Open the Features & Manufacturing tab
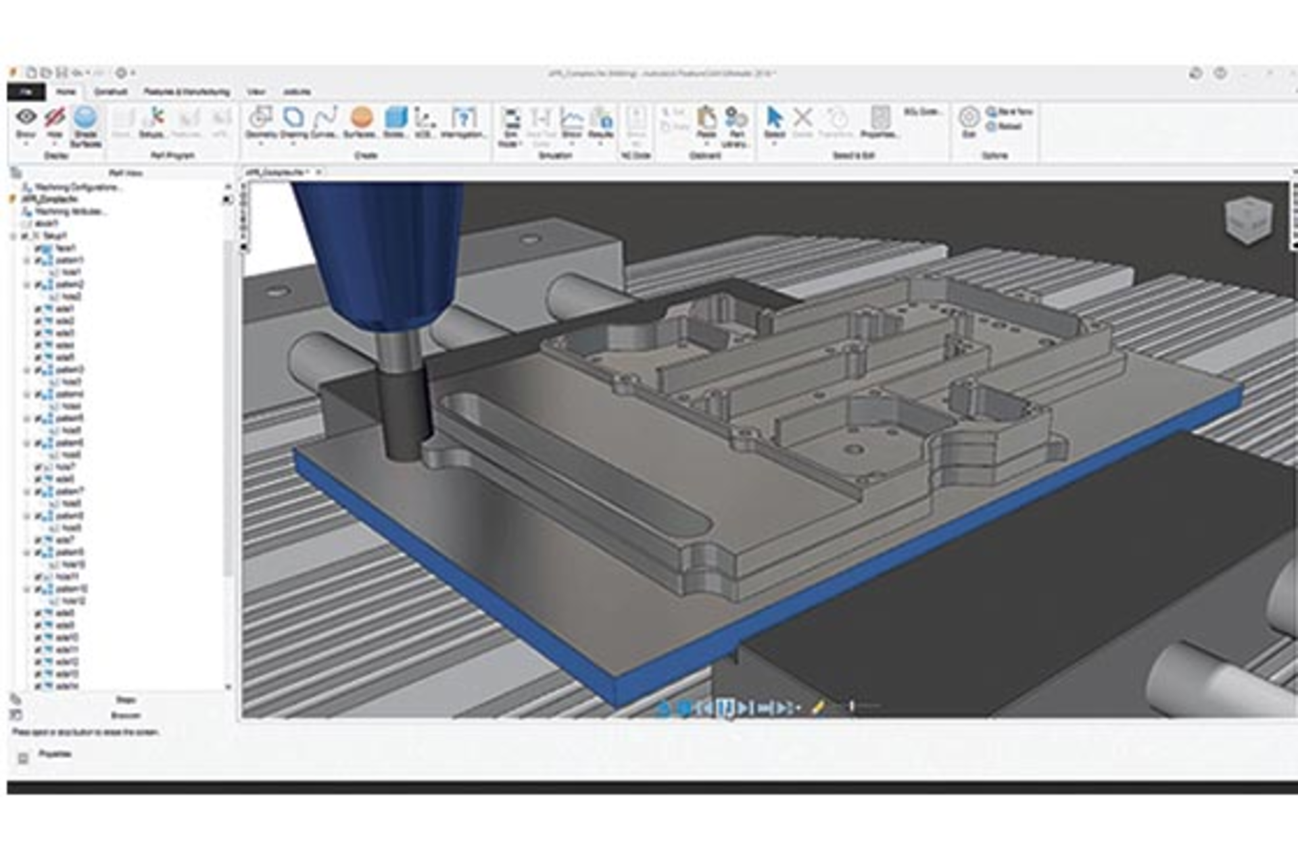The width and height of the screenshot is (1298, 864). tap(187, 91)
